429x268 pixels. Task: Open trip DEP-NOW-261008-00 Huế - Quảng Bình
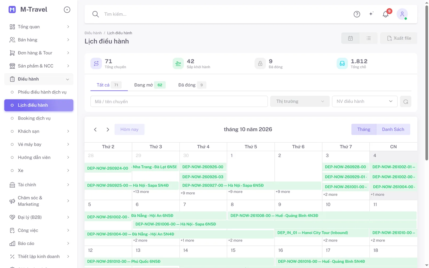(x=322, y=216)
